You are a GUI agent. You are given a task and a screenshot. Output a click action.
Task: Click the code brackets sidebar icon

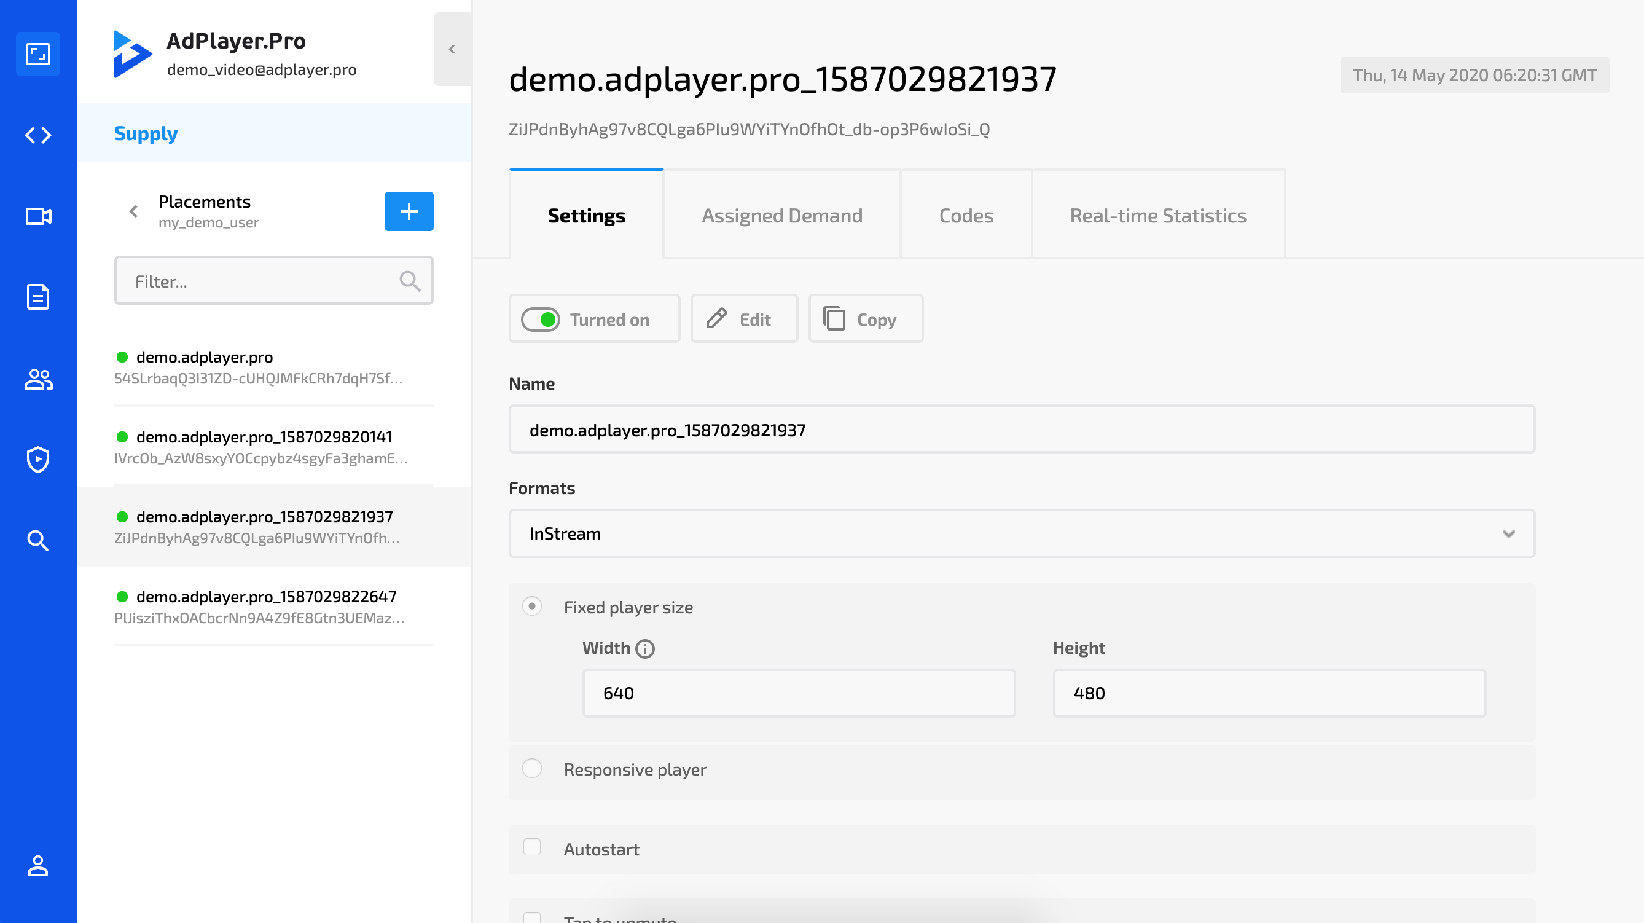coord(38,135)
